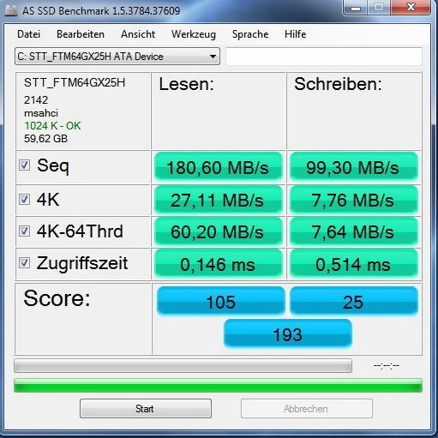Screen dimensions: 438x438
Task: Disable the 4K-64Thrd test checkbox
Action: point(24,231)
